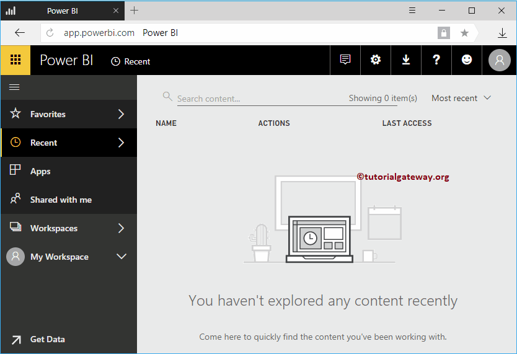
Task: Select the Power BI browser tab
Action: 63,11
